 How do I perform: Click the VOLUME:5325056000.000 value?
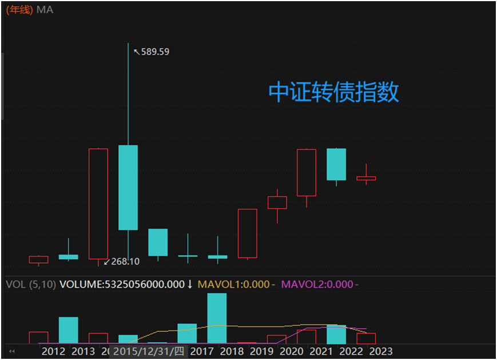(x=122, y=284)
